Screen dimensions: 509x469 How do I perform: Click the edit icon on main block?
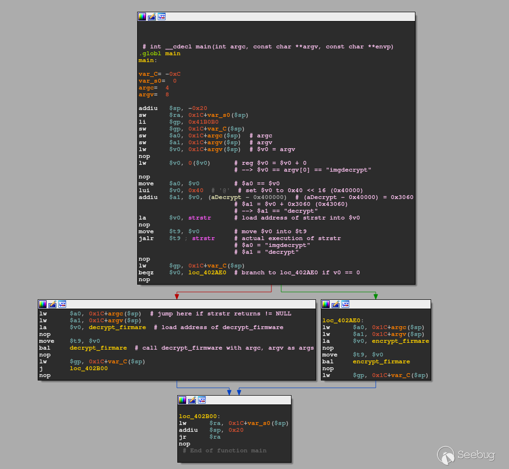click(x=152, y=17)
